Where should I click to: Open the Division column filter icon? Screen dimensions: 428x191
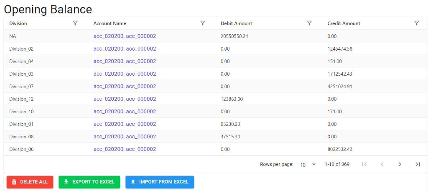[75, 23]
